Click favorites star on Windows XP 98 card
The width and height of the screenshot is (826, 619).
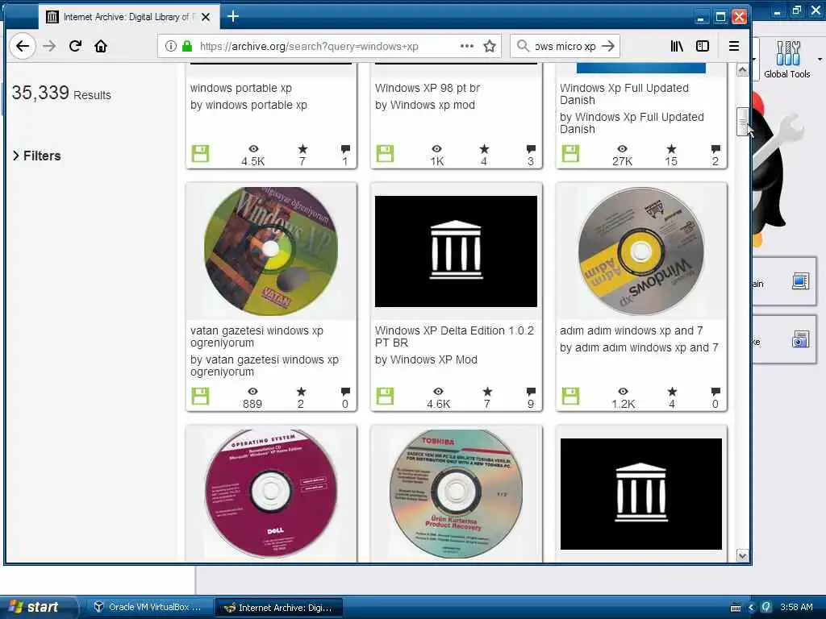coord(484,149)
